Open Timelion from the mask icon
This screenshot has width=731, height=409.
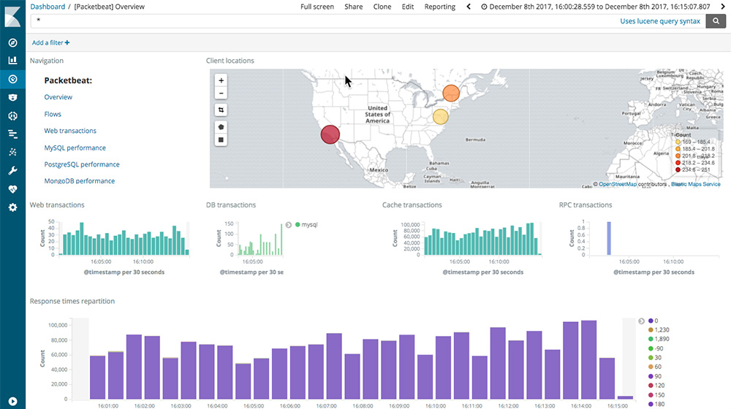click(12, 97)
